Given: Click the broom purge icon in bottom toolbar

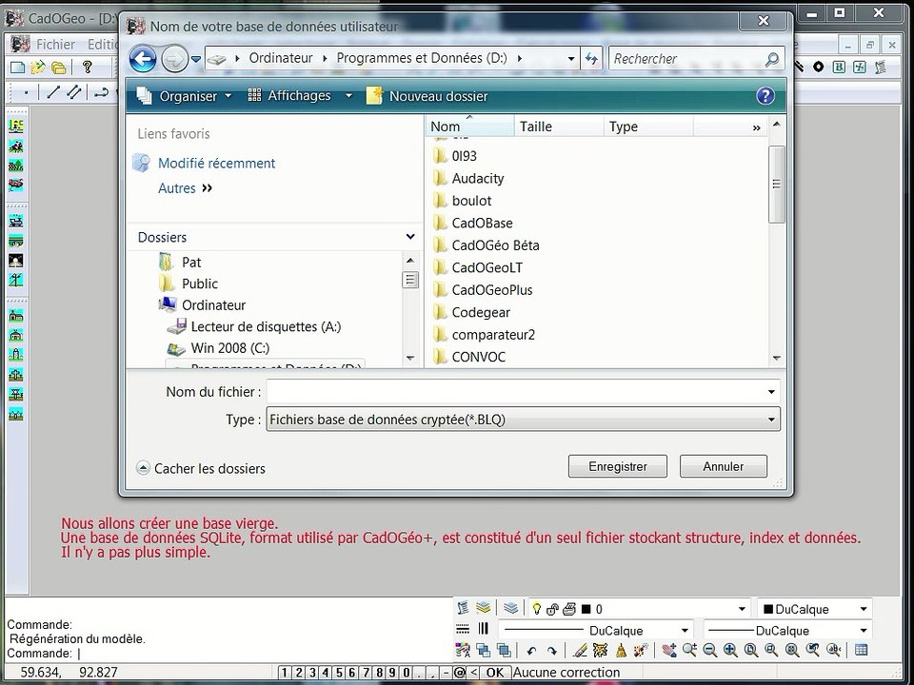Looking at the screenshot, I should click(621, 650).
